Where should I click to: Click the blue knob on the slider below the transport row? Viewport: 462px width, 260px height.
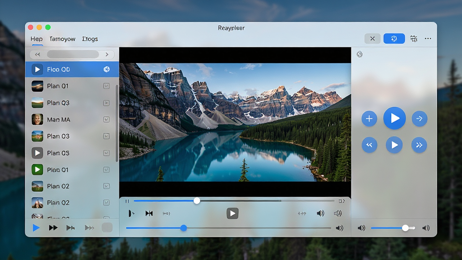point(184,228)
